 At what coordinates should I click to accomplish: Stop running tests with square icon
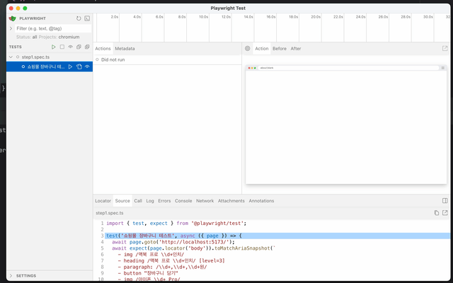(62, 47)
